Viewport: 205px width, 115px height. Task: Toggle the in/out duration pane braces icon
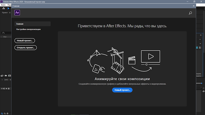(x=7, y=113)
